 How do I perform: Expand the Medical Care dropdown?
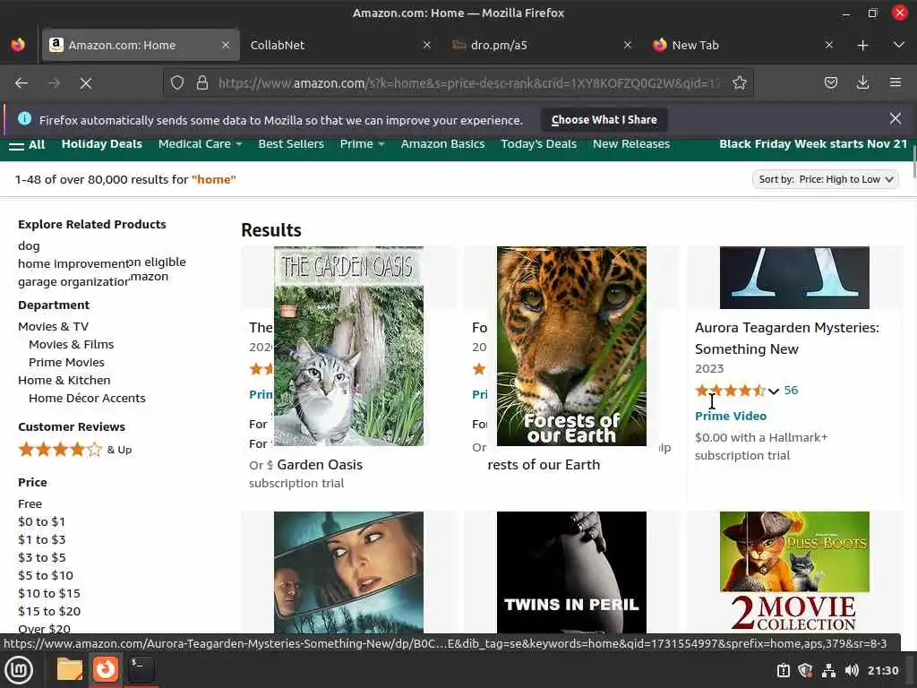pos(200,144)
